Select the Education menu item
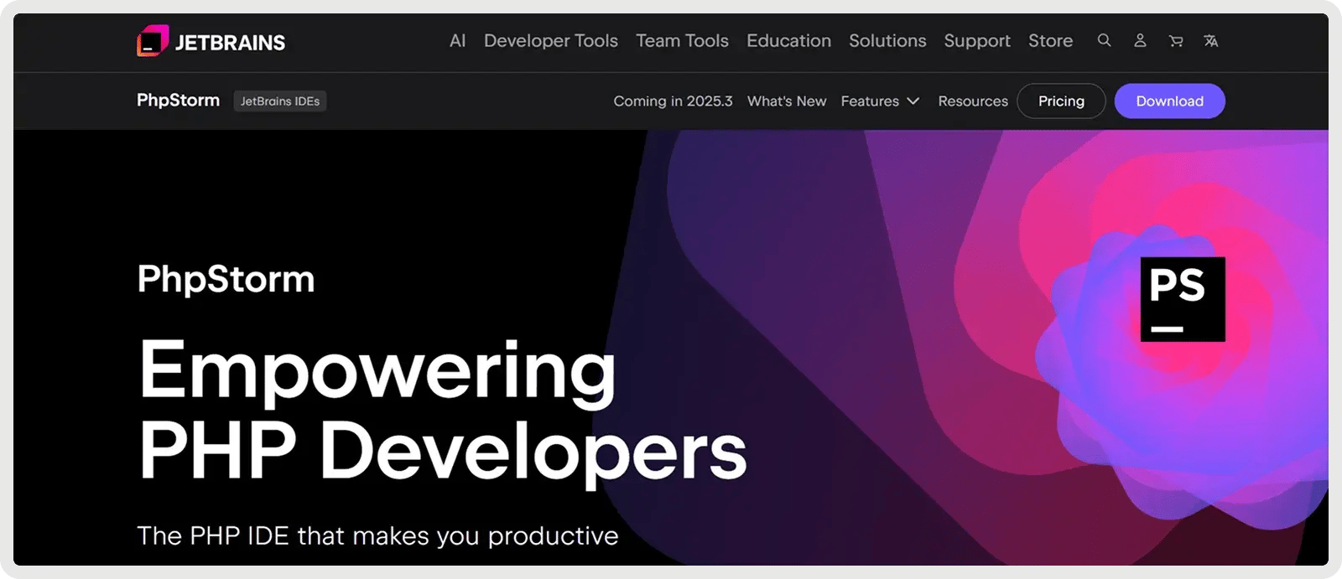Viewport: 1342px width, 579px height. pyautogui.click(x=788, y=40)
